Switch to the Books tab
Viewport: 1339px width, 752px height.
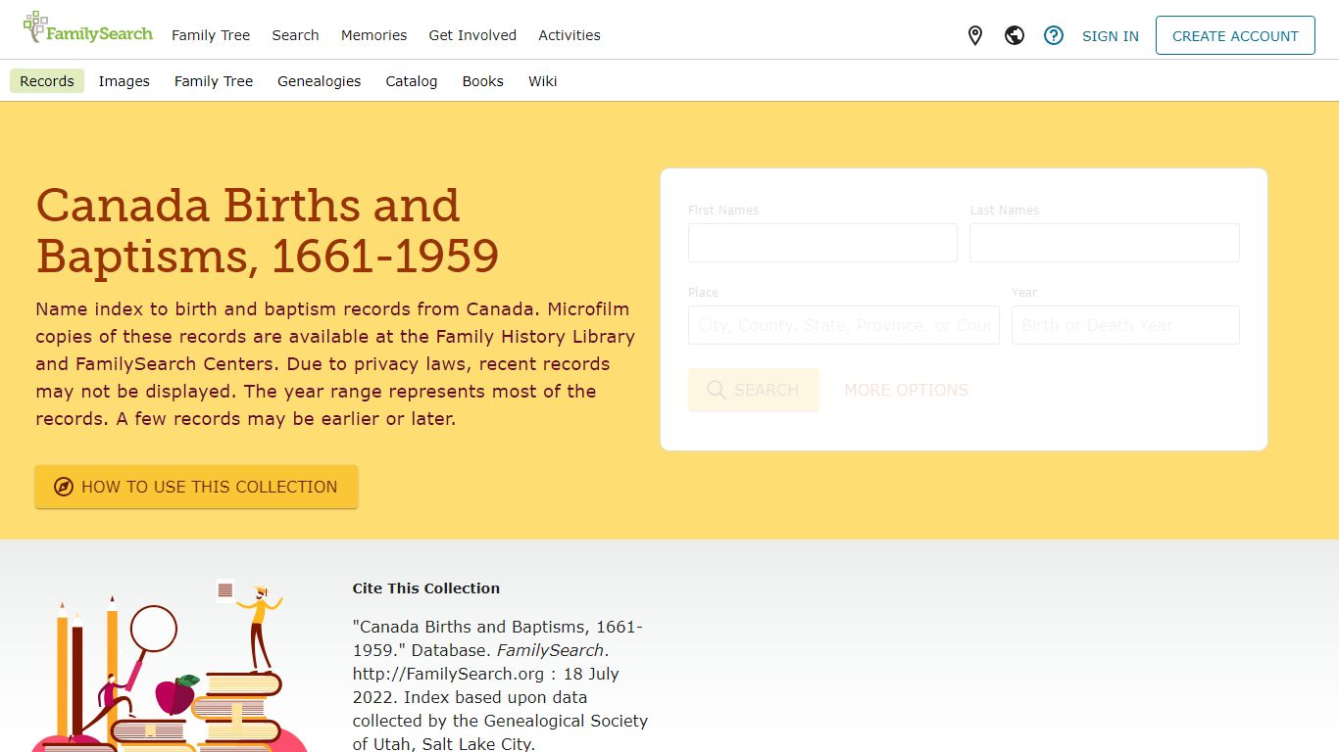tap(483, 81)
